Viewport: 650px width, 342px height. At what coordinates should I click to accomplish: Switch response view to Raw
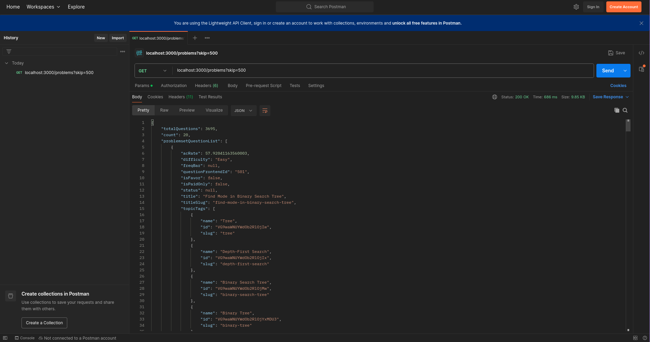click(164, 110)
